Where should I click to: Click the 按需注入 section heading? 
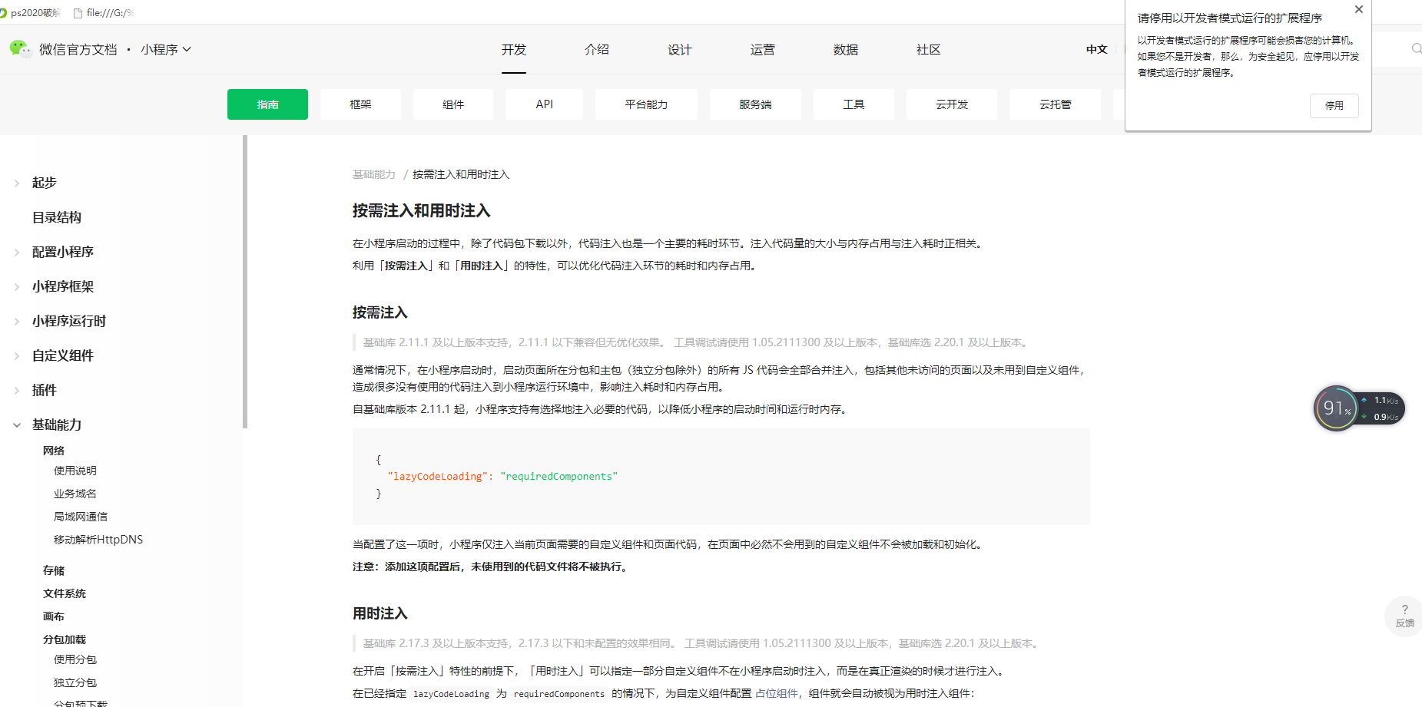[x=380, y=312]
